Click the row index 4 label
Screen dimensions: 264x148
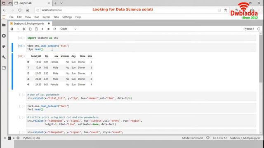(x=28, y=85)
